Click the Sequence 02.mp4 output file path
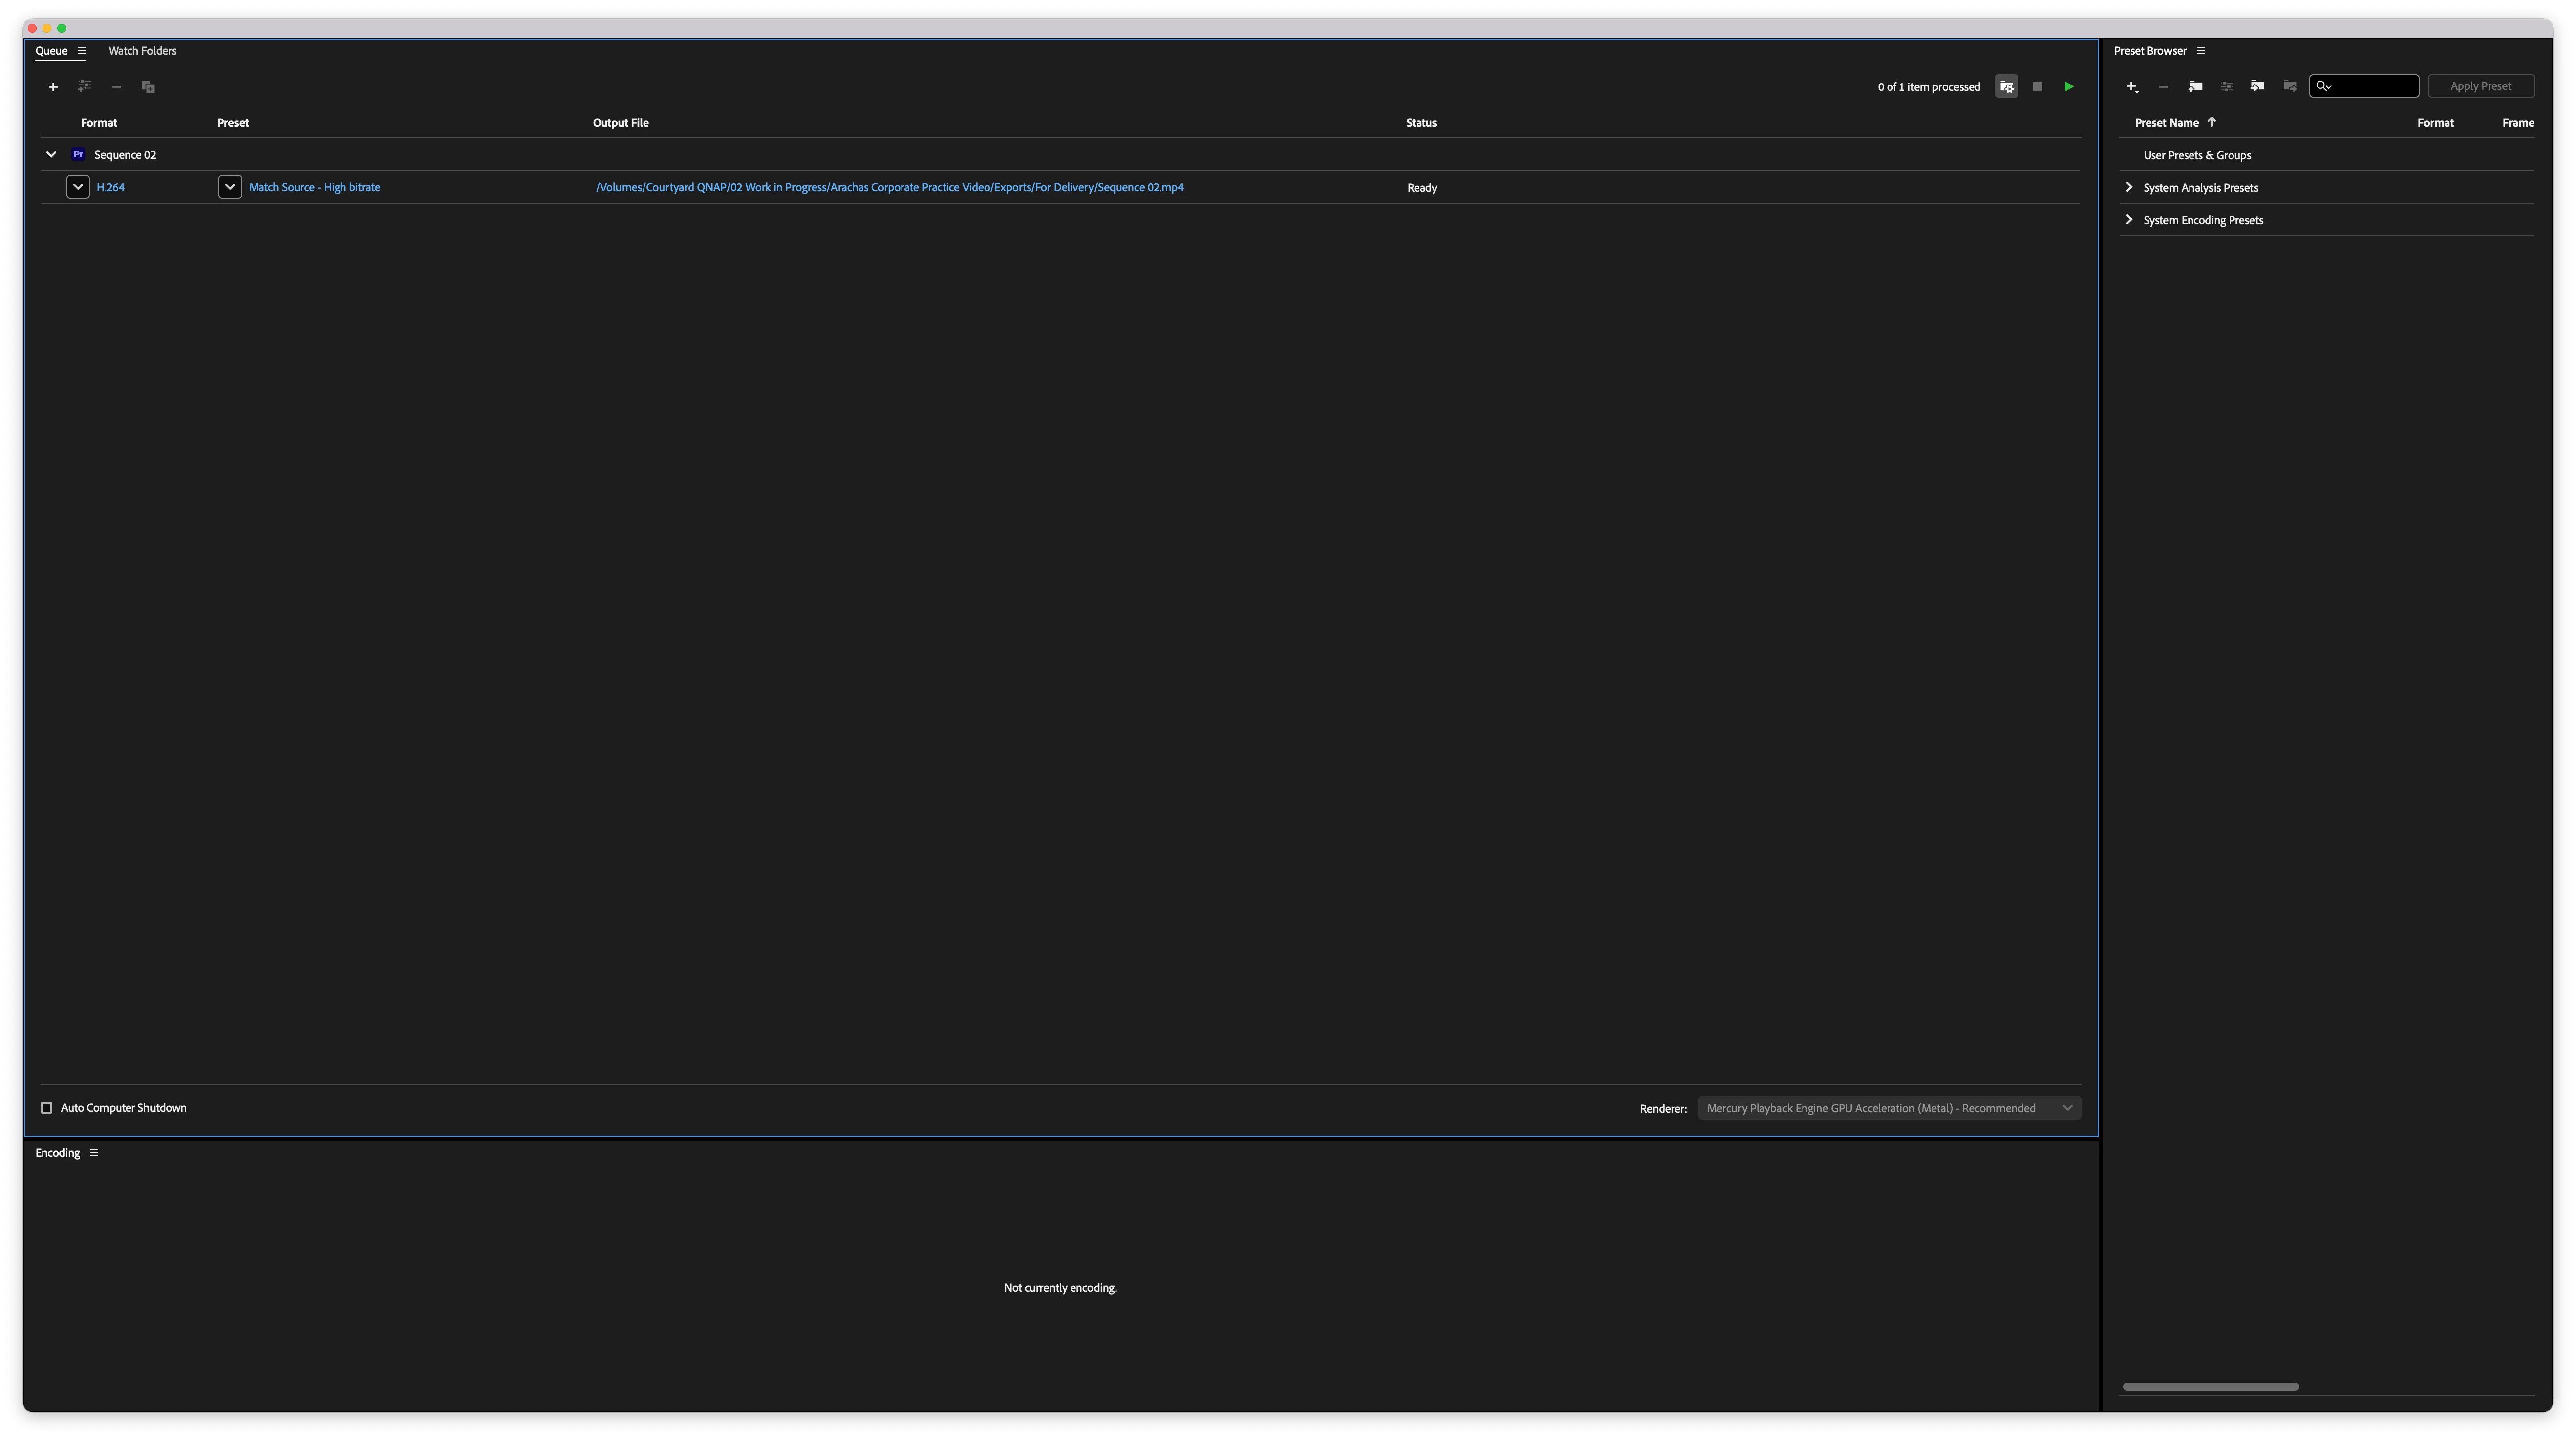This screenshot has height=1439, width=2576. (x=889, y=188)
